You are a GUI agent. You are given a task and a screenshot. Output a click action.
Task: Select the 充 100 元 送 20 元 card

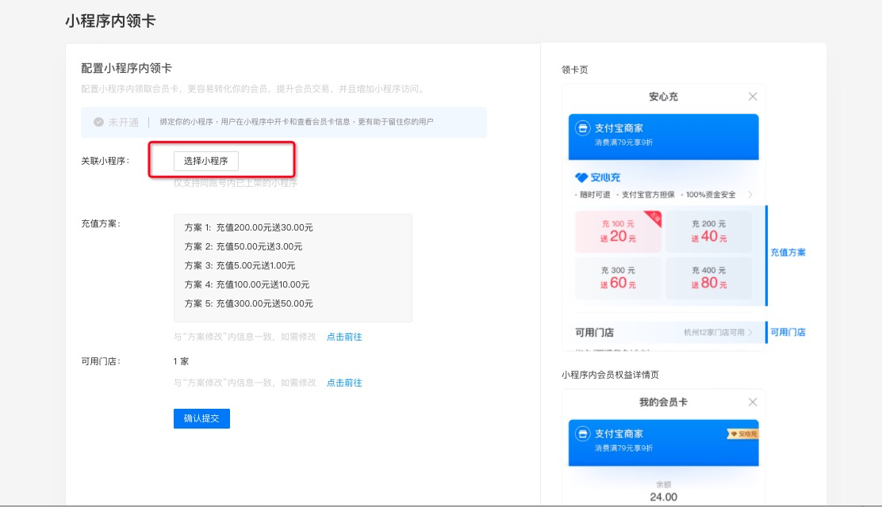[618, 231]
